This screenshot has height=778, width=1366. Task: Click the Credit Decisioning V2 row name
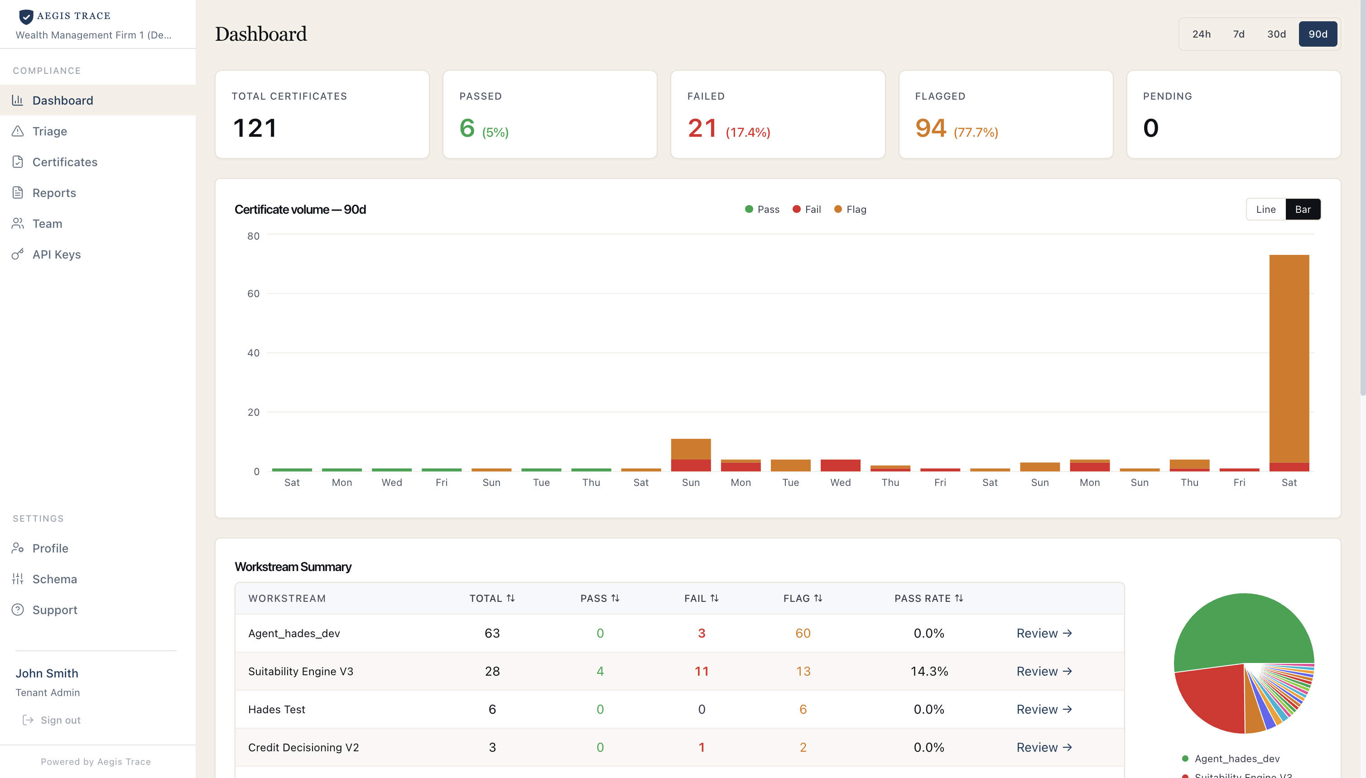tap(303, 747)
